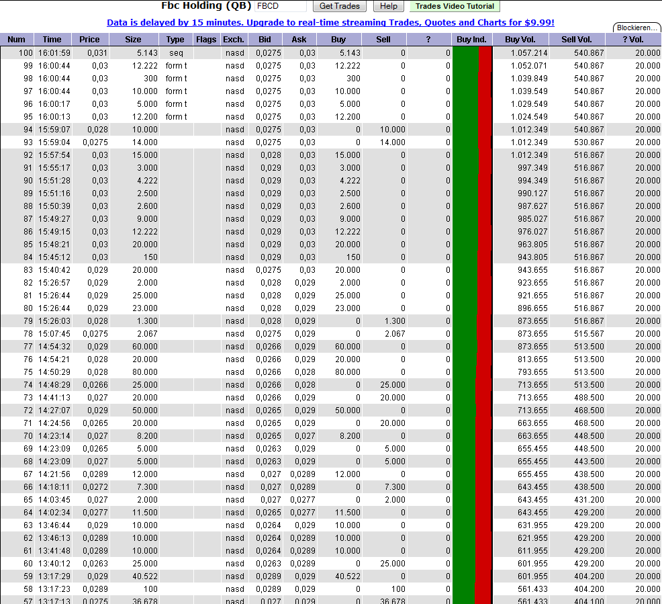
Task: Click size 12.200 in row 95
Action: coord(145,117)
